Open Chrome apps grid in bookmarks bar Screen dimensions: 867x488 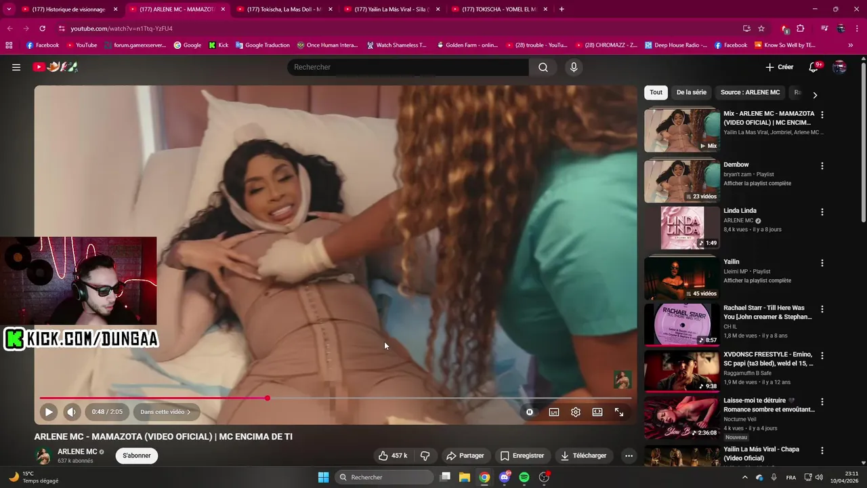point(9,45)
